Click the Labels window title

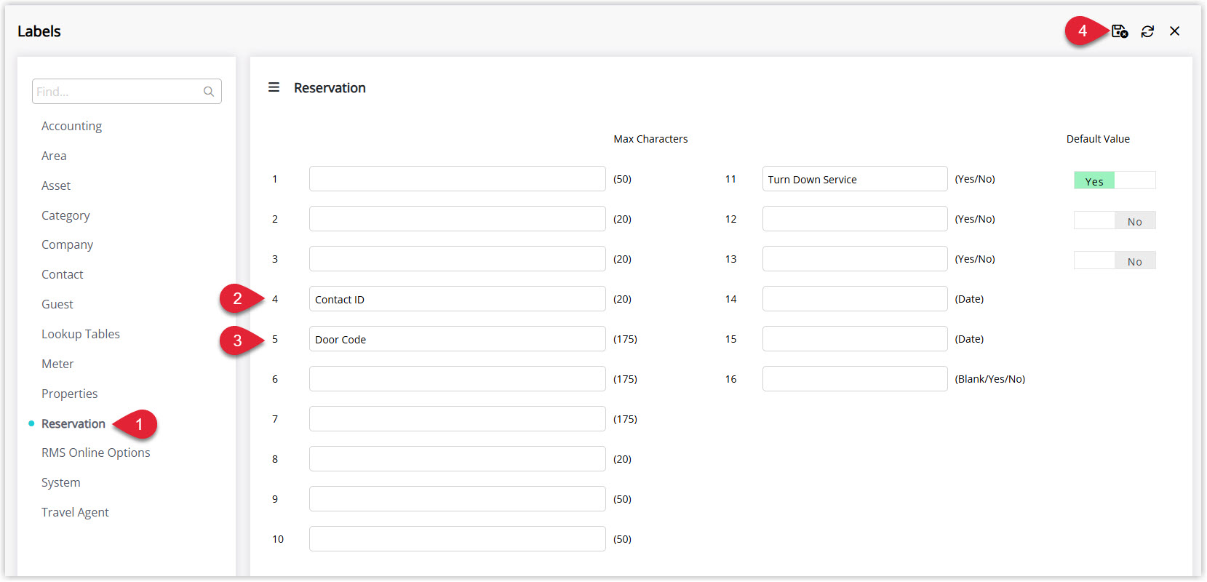point(39,31)
